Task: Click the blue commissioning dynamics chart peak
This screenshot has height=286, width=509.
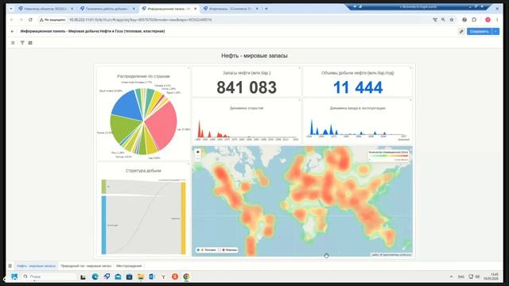Action: 312,126
